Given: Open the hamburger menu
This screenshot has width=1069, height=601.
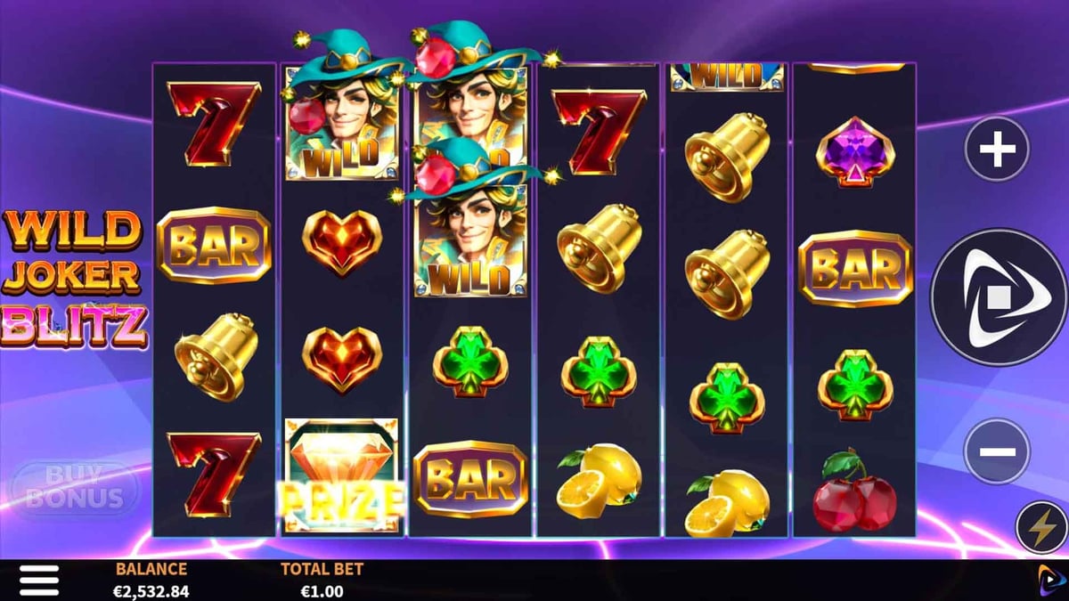Looking at the screenshot, I should 39,580.
